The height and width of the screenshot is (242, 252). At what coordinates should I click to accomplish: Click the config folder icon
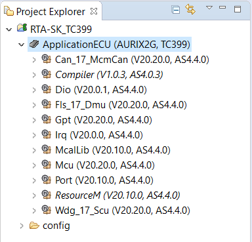coord(34,225)
